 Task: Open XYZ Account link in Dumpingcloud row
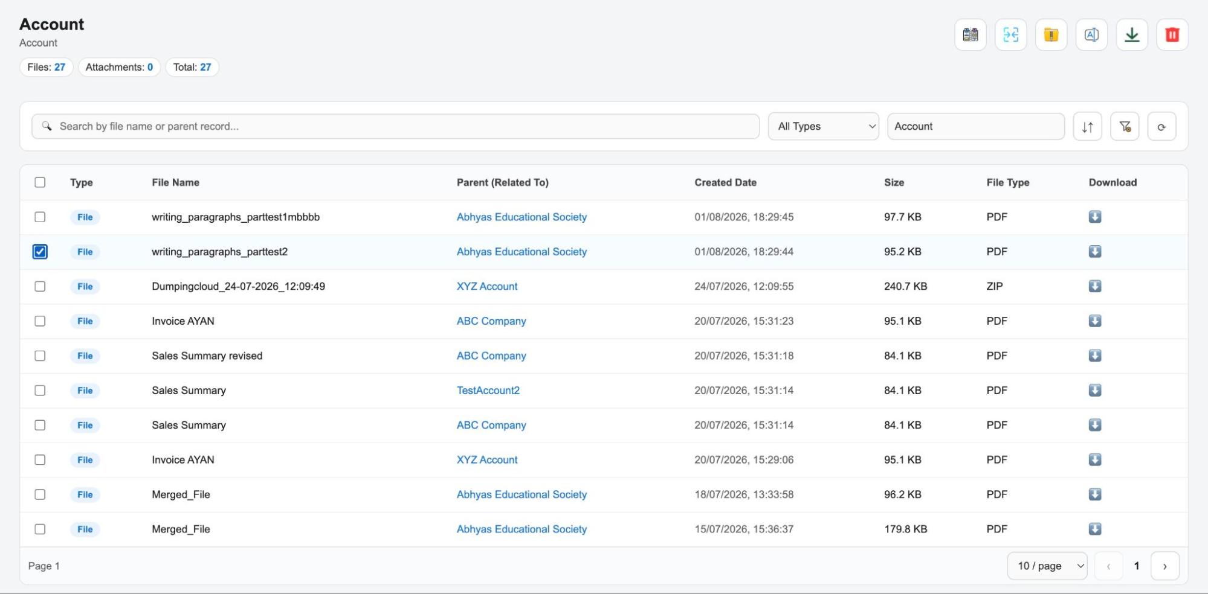[x=487, y=286]
